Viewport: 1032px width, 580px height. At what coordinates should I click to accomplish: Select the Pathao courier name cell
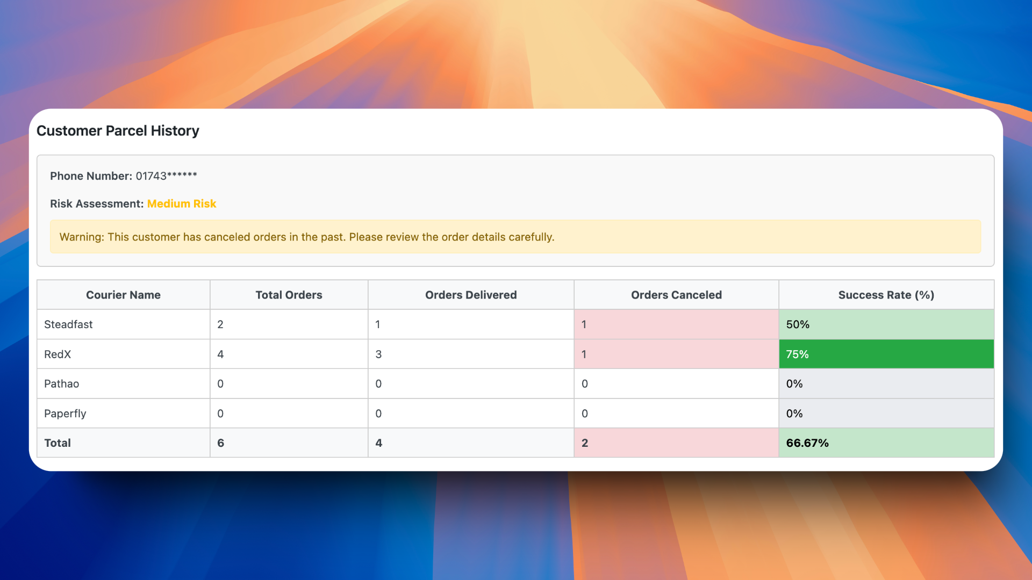click(x=123, y=383)
